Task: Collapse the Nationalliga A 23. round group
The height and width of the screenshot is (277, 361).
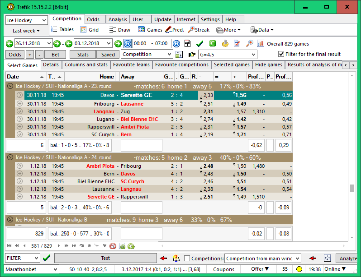Action: click(10, 86)
